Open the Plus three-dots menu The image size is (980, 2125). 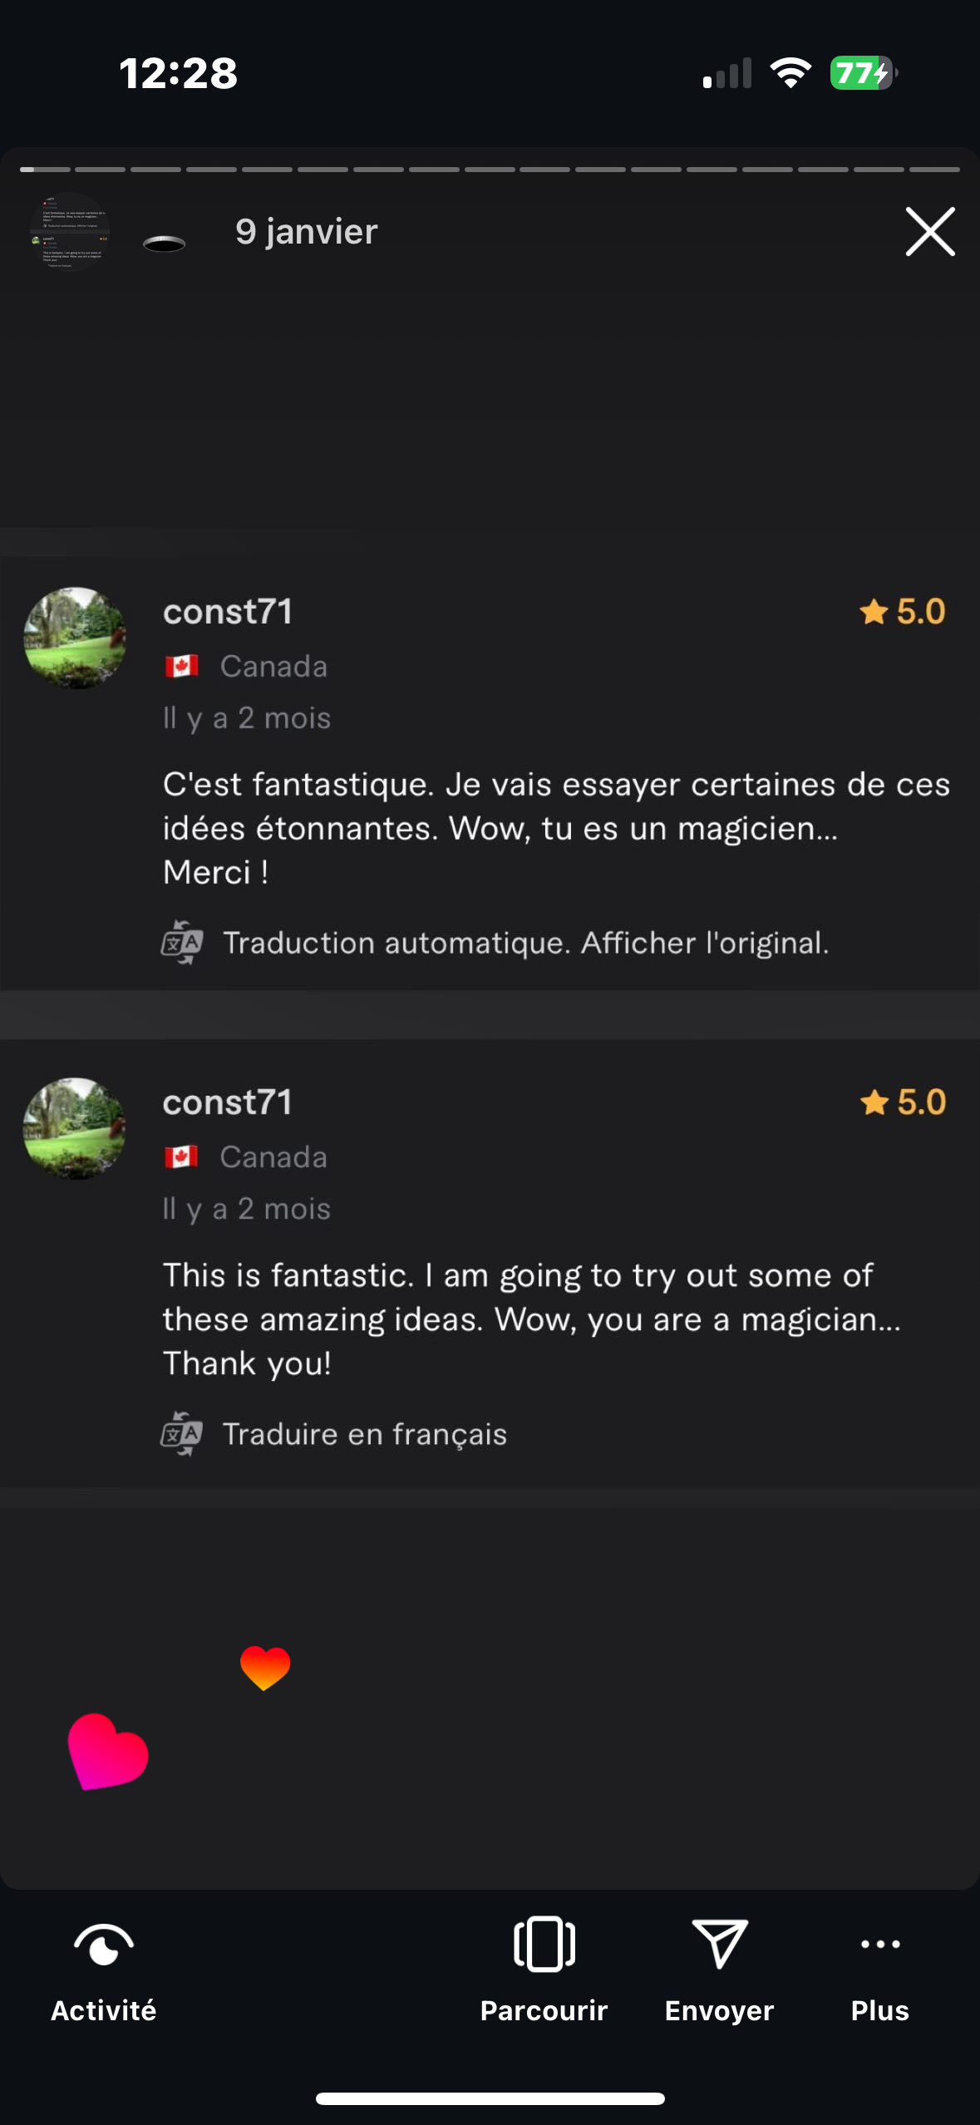tap(880, 1945)
